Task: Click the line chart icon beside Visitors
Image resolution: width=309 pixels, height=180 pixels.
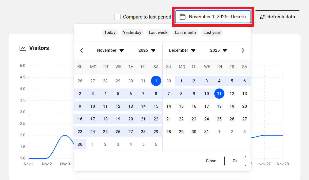Action: coord(22,48)
